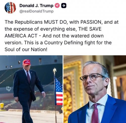Viewport: 126px width, 123px height.
Task: Select the left photo with the ship
Action: (31, 89)
